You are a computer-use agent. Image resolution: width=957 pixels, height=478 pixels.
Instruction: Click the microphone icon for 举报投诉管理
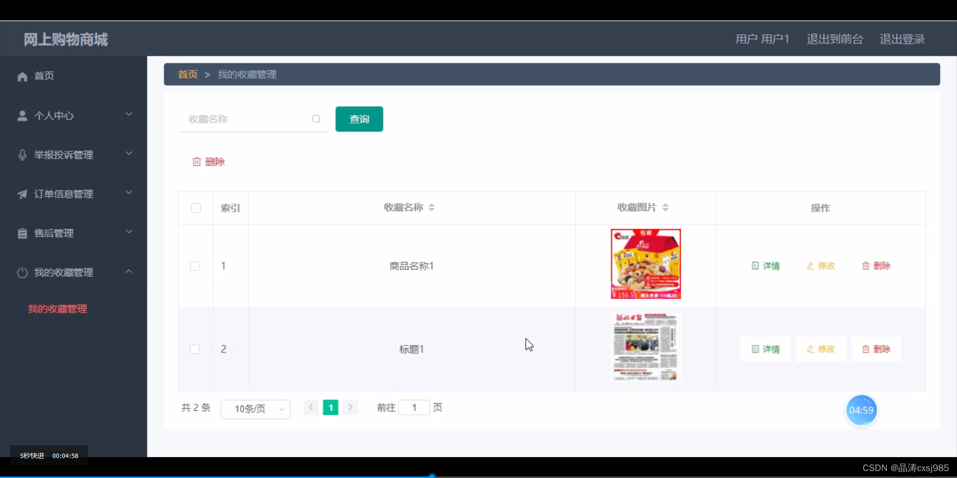point(22,155)
